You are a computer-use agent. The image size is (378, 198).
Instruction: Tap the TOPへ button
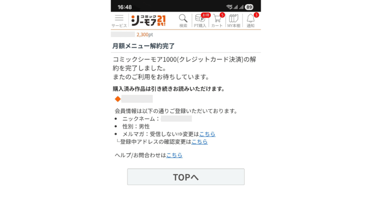186,177
